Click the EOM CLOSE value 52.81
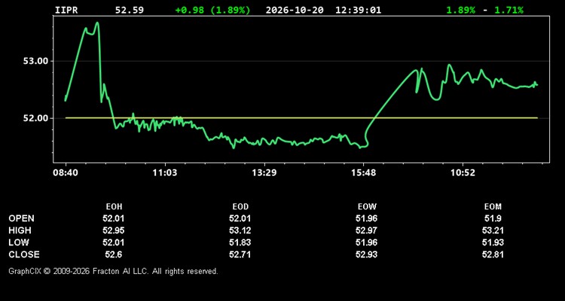The height and width of the screenshot is (301, 565). pos(493,255)
